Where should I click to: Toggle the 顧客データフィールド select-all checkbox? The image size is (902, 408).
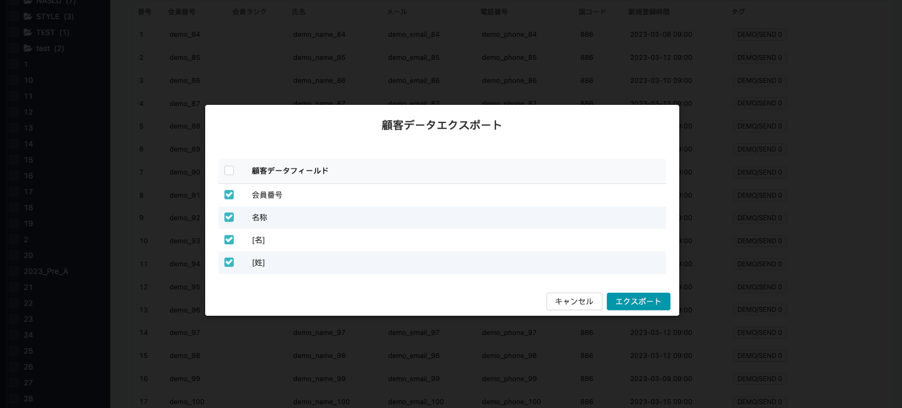point(229,171)
